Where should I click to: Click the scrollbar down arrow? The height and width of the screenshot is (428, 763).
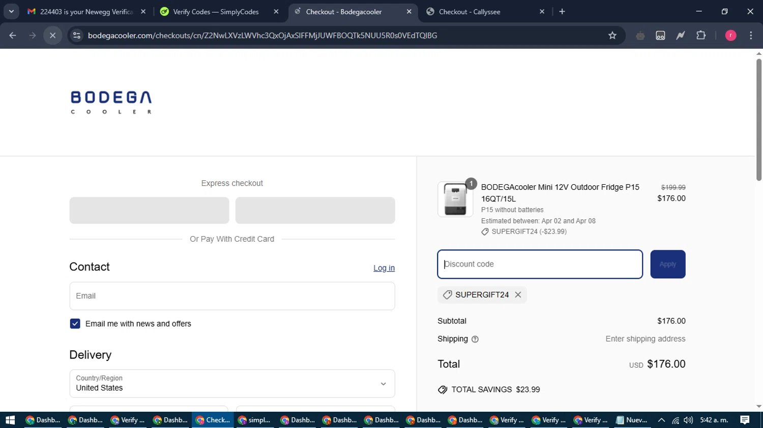(758, 407)
